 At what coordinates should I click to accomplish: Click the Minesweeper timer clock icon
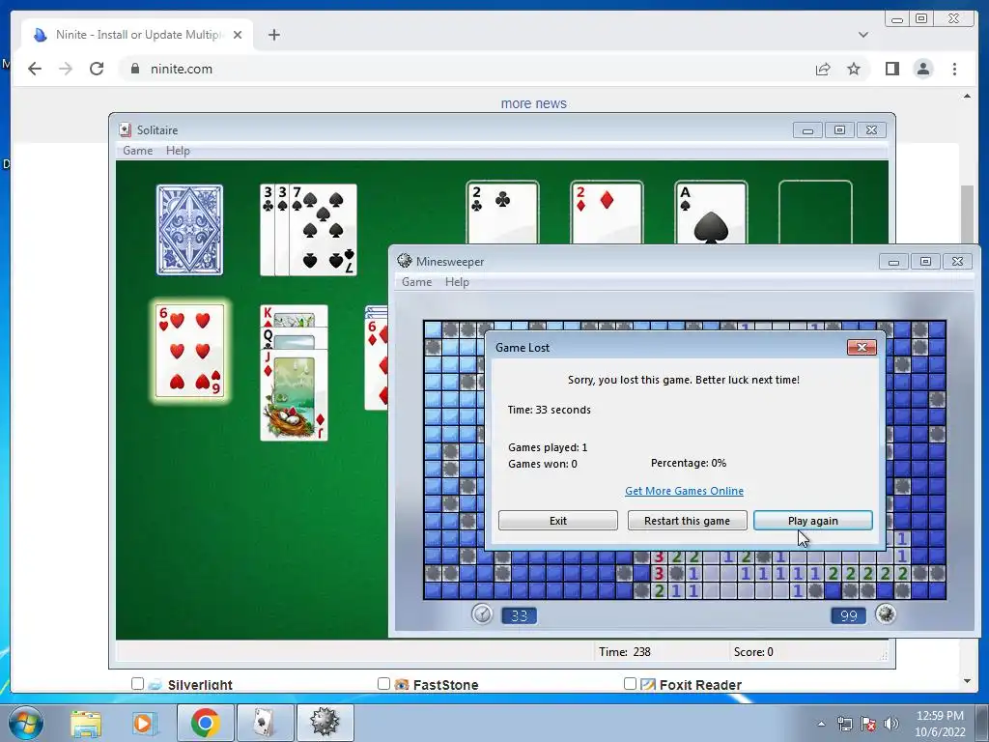click(x=482, y=614)
